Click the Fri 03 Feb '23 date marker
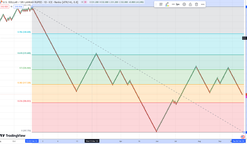 [32, 141]
